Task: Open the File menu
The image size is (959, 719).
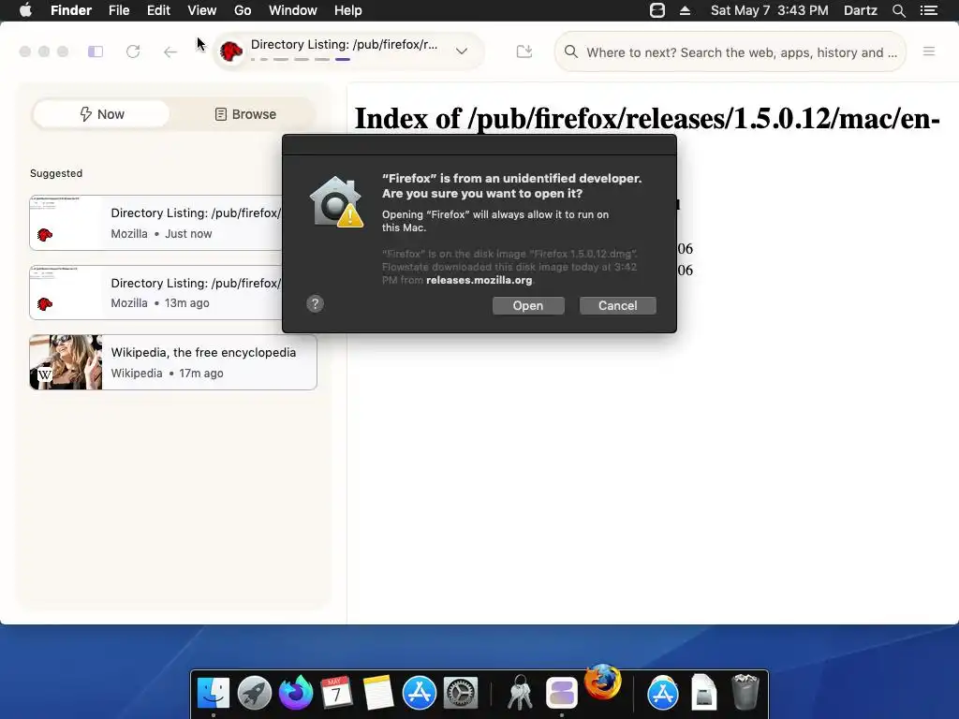Action: click(x=119, y=10)
